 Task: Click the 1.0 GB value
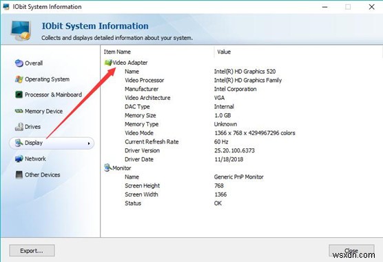(x=222, y=115)
